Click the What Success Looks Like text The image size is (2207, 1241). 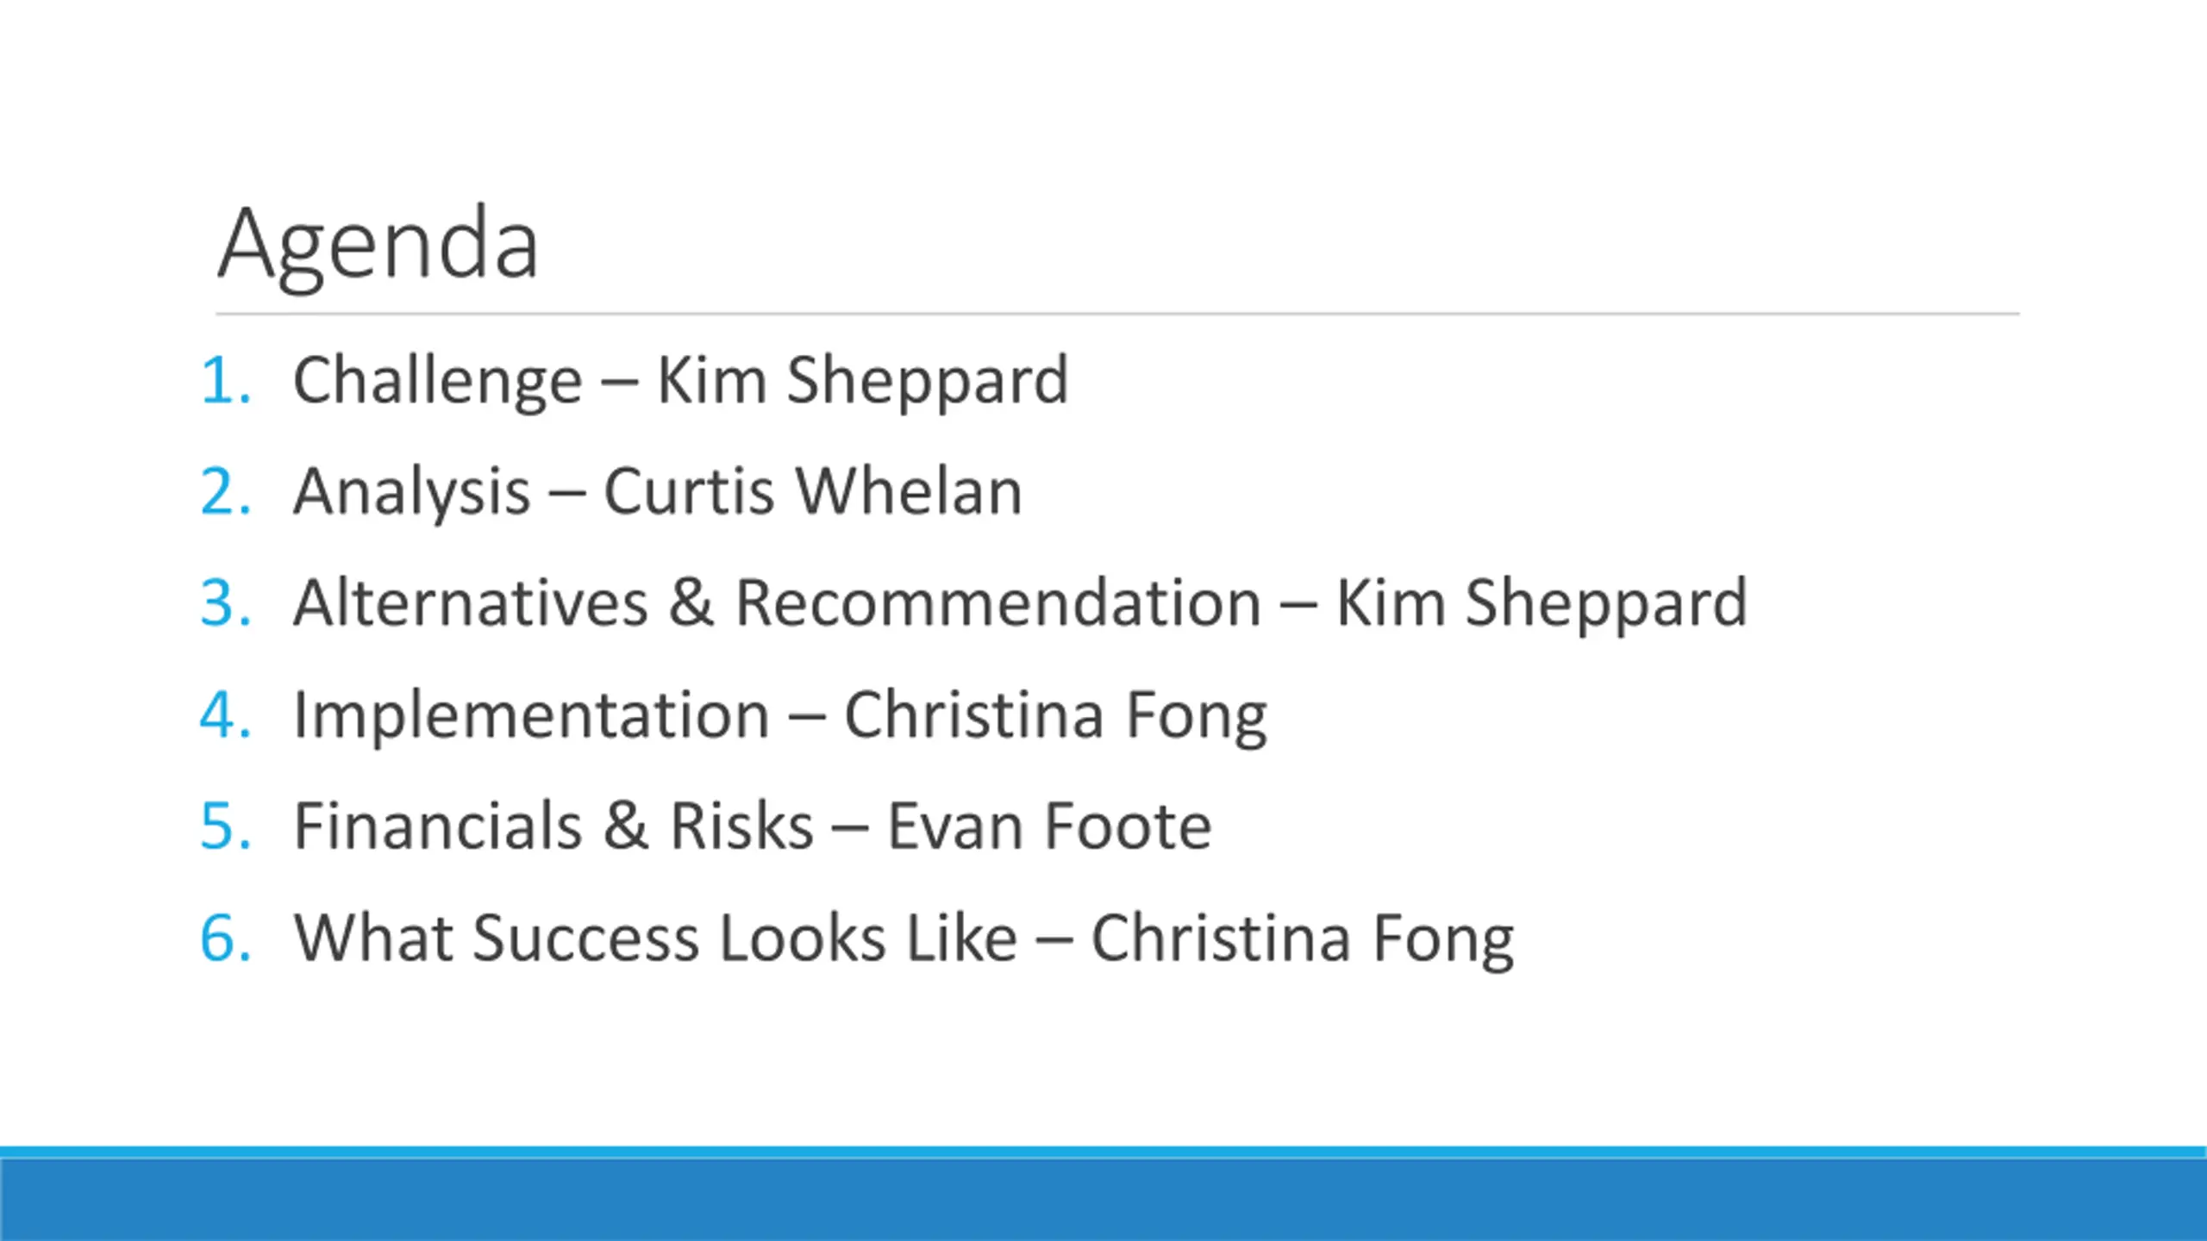pos(655,938)
